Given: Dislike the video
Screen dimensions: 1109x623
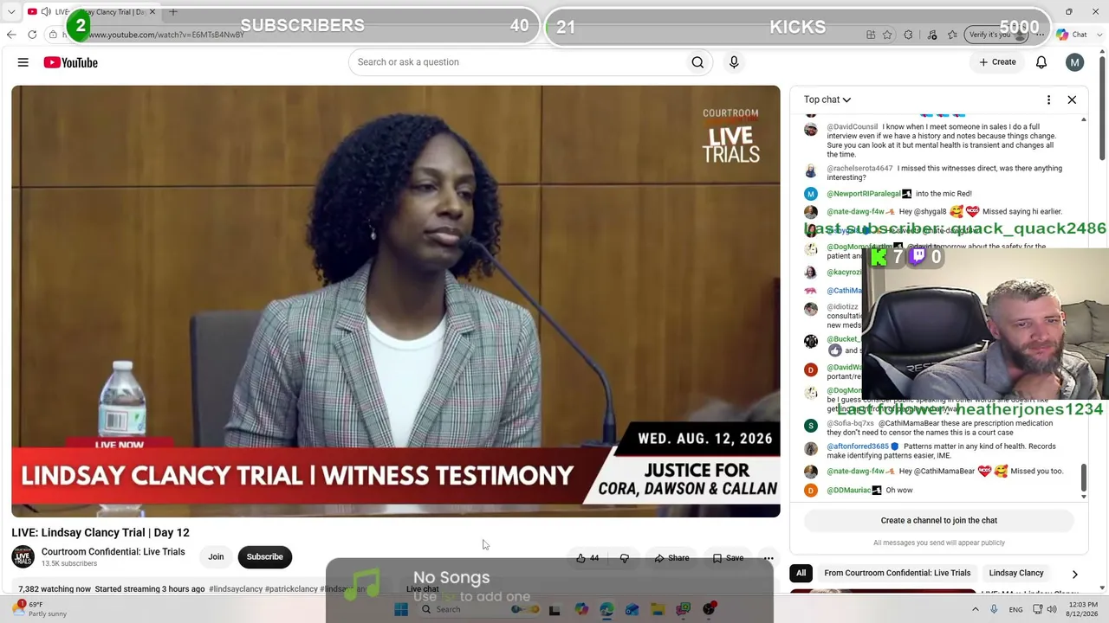Looking at the screenshot, I should [x=625, y=558].
